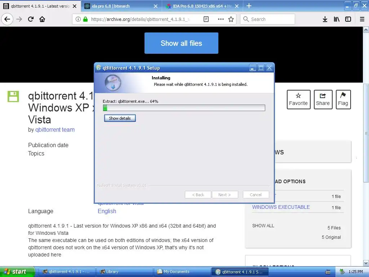Click the 1:25 PM taskbar clock

pos(356,272)
